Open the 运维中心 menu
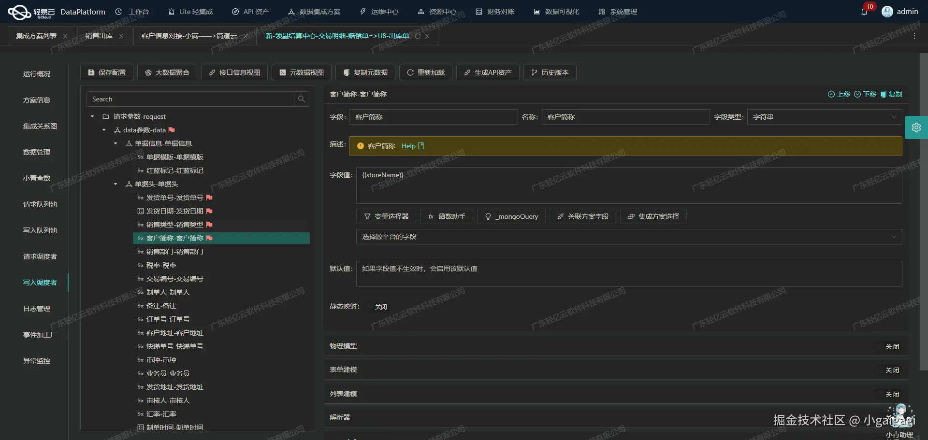The height and width of the screenshot is (440, 928). [x=379, y=11]
